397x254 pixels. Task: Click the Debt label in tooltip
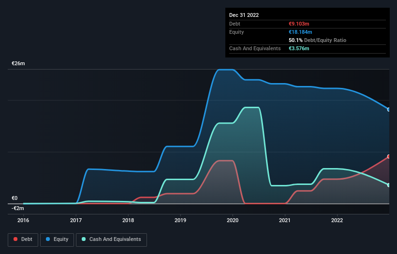[x=235, y=24]
